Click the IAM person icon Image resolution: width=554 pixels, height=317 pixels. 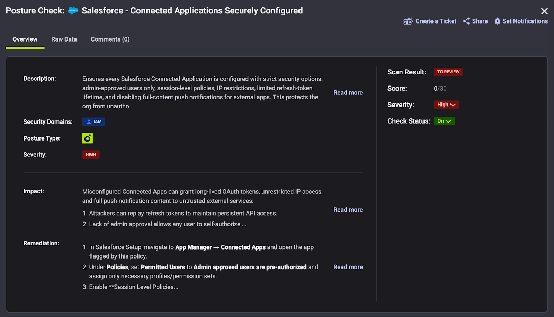click(89, 122)
